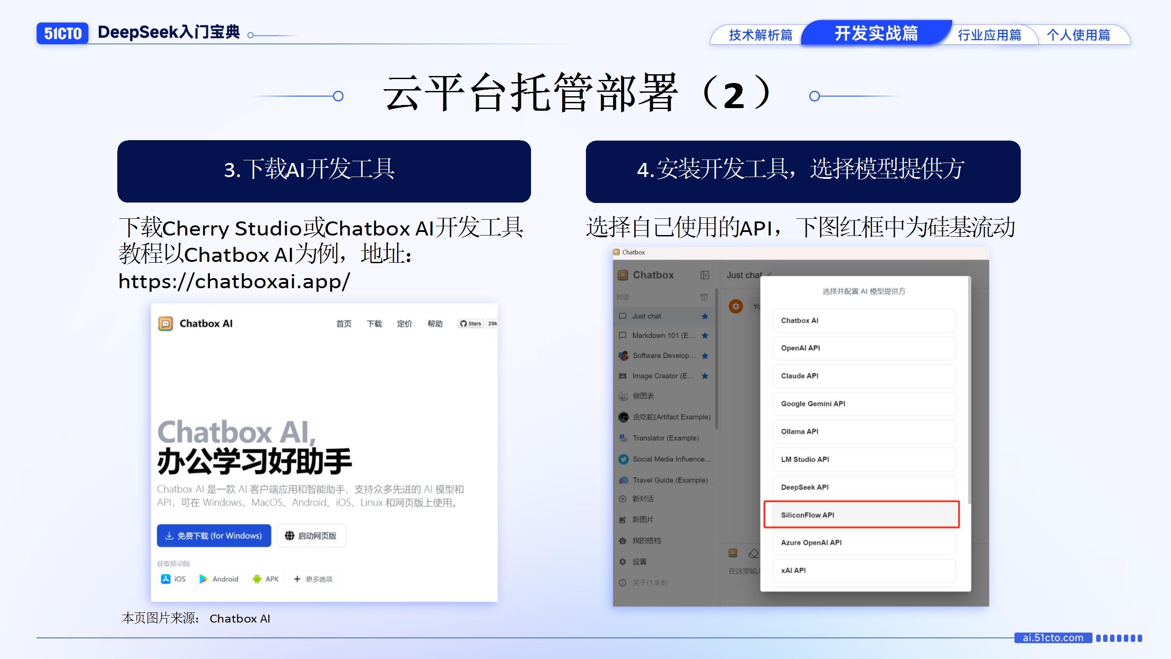The image size is (1171, 659).
Task: Click the eraser icon in chat toolbar
Action: point(753,553)
